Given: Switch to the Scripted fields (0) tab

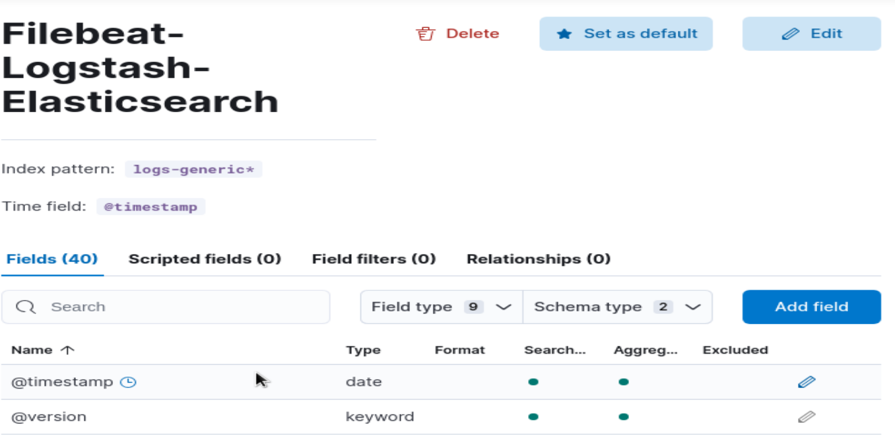Looking at the screenshot, I should point(205,259).
